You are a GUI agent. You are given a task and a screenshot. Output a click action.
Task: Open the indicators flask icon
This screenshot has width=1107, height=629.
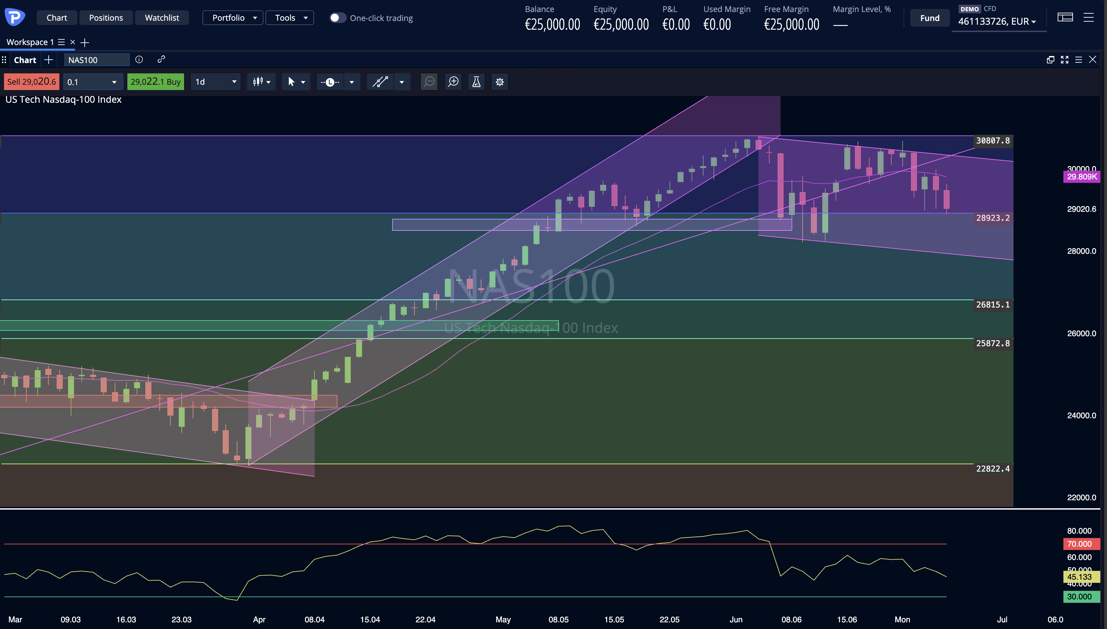tap(476, 82)
